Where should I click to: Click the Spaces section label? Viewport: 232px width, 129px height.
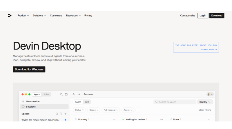click(x=26, y=114)
